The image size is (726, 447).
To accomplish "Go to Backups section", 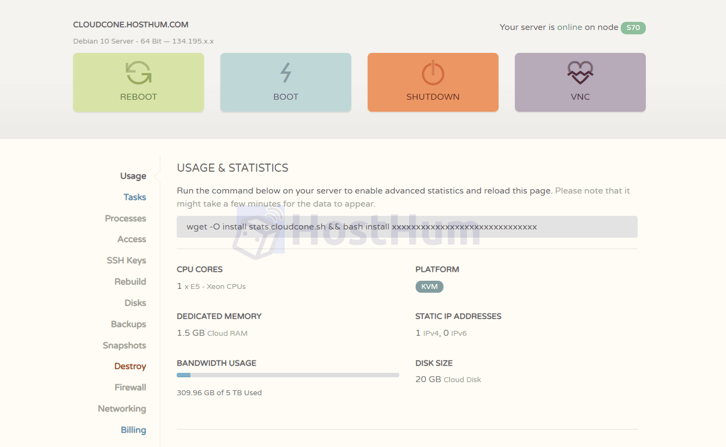I will click(129, 324).
